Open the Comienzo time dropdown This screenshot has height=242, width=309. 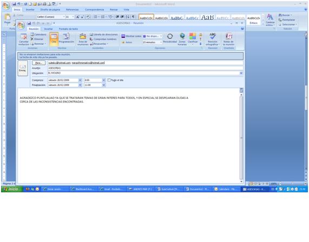[x=104, y=80]
